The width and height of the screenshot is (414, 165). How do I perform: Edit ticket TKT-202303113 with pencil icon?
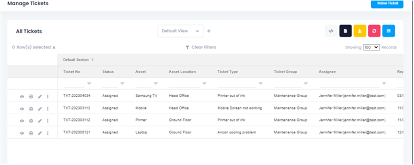(x=40, y=109)
